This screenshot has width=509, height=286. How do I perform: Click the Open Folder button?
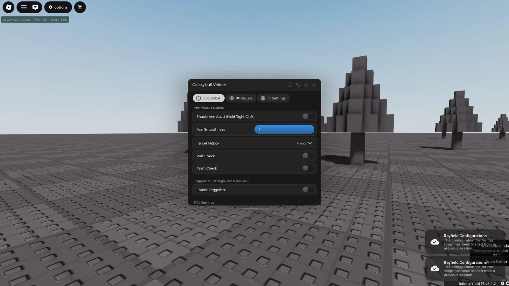click(497, 262)
